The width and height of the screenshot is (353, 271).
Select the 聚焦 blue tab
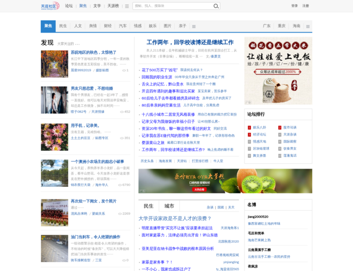tap(48, 26)
